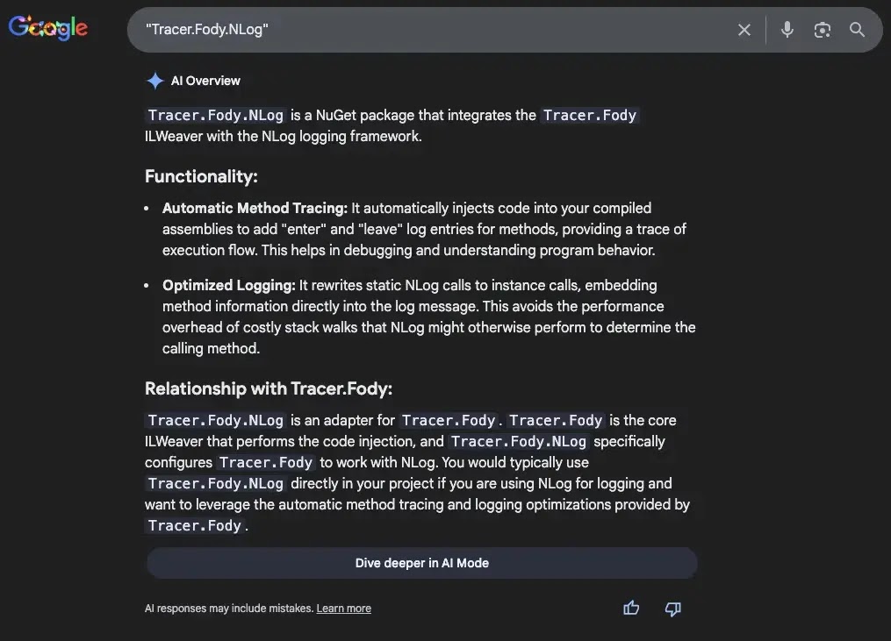Click the AI responses may include mistakes notice

(x=228, y=608)
